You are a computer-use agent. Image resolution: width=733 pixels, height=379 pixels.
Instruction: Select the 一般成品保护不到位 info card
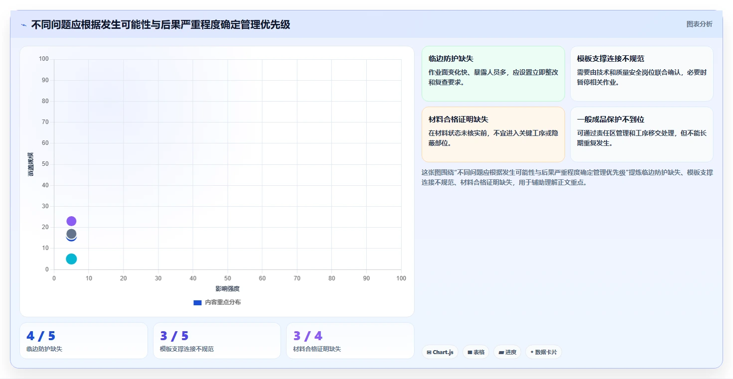coord(642,134)
